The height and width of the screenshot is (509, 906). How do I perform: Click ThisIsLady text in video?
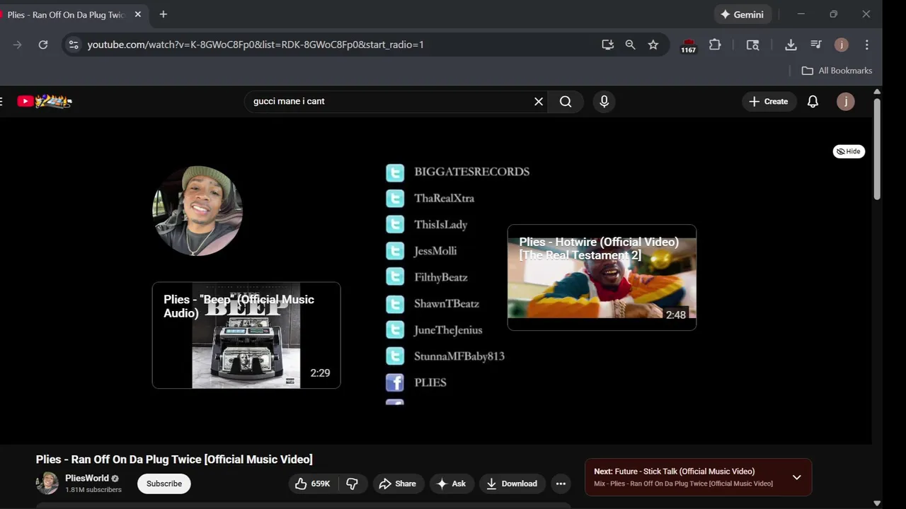[441, 225]
